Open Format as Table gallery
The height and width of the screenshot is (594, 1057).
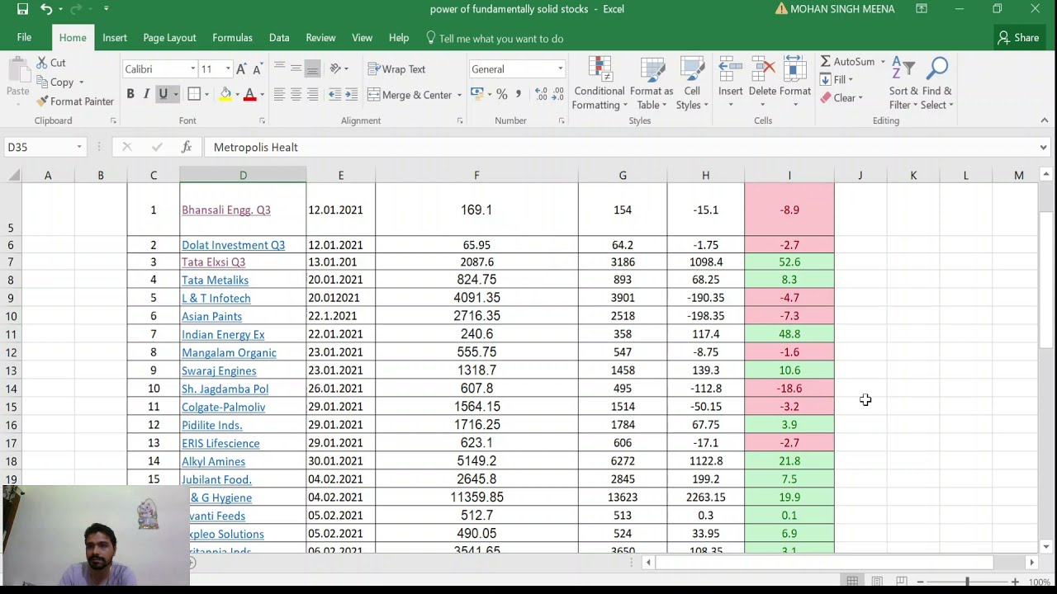652,82
